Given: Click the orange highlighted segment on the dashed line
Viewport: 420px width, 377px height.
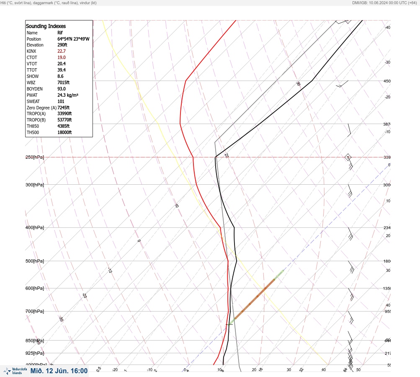Looking at the screenshot, I should (x=255, y=299).
